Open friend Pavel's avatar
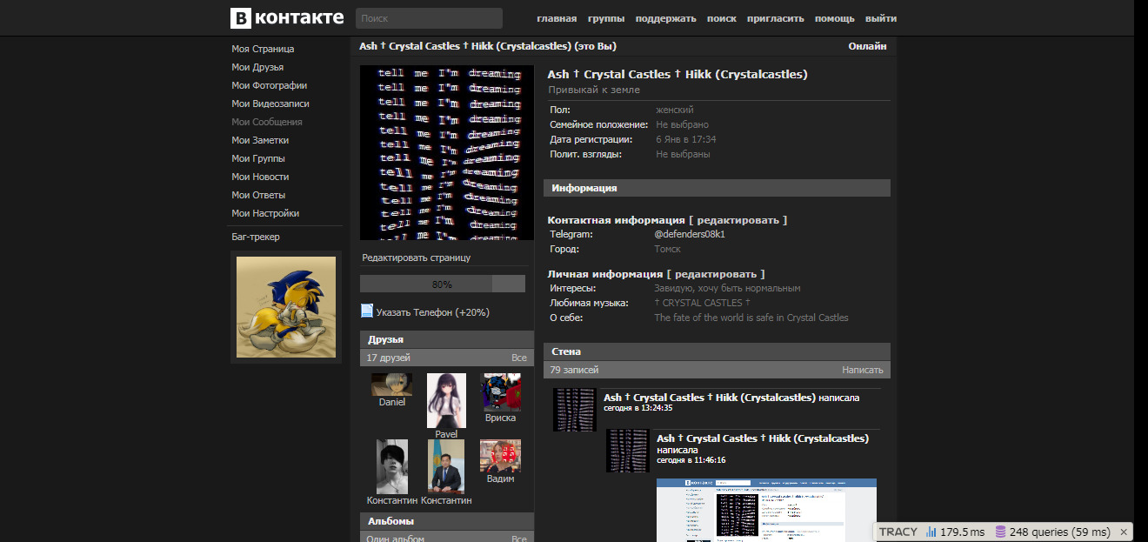Image resolution: width=1148 pixels, height=542 pixels. [x=446, y=400]
